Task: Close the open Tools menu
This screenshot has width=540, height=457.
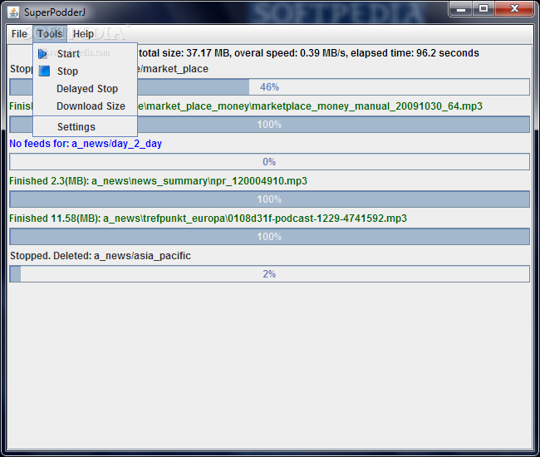Action: click(x=50, y=34)
